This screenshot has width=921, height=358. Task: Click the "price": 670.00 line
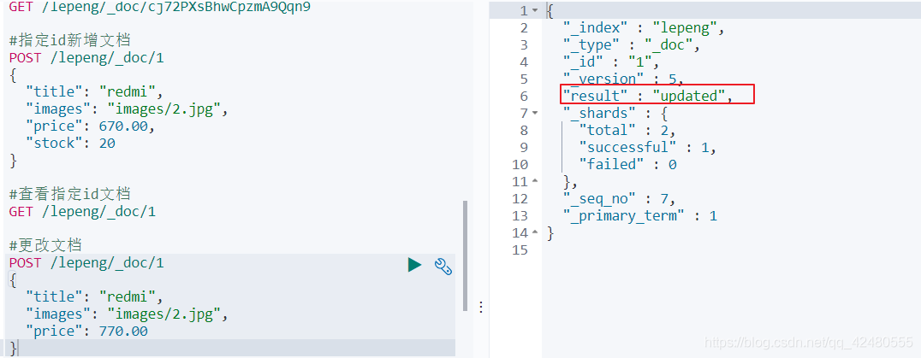point(92,126)
